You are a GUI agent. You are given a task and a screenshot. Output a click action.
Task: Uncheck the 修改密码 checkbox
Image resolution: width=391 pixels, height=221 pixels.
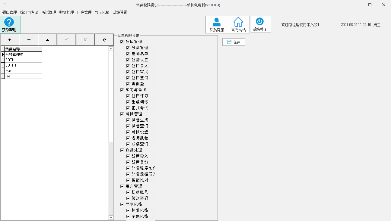pyautogui.click(x=128, y=198)
